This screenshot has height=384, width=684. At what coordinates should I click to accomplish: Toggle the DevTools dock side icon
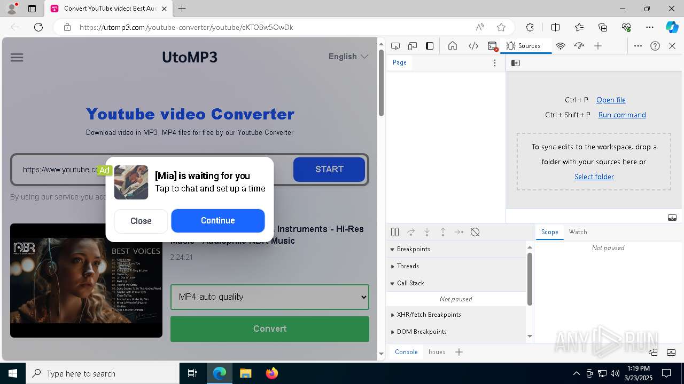tap(430, 46)
